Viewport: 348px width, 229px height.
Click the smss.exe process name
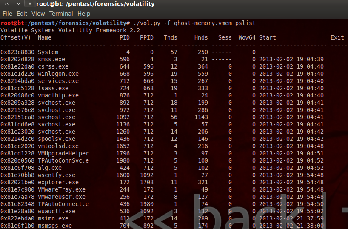51,59
